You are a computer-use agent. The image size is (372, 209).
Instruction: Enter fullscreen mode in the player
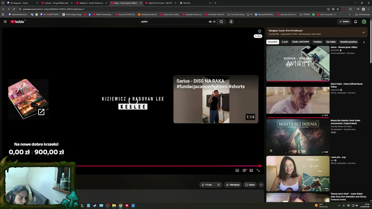258,170
